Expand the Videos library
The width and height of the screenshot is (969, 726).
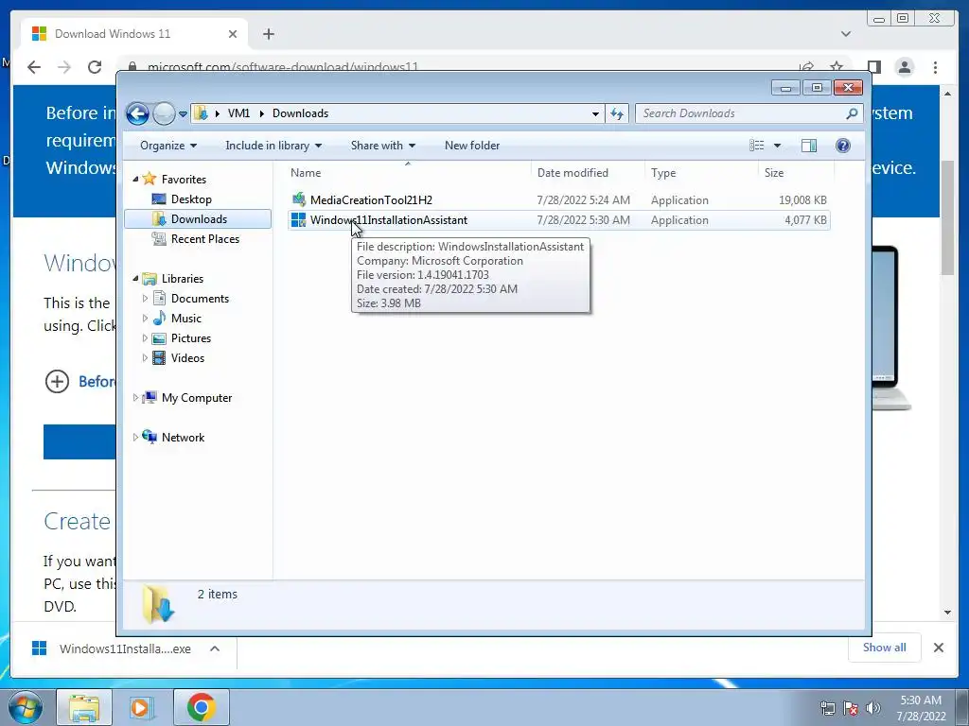tap(145, 358)
